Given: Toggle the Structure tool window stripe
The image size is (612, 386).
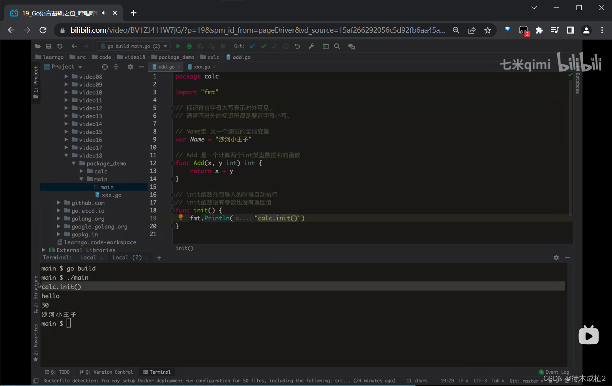Looking at the screenshot, I should pos(36,294).
